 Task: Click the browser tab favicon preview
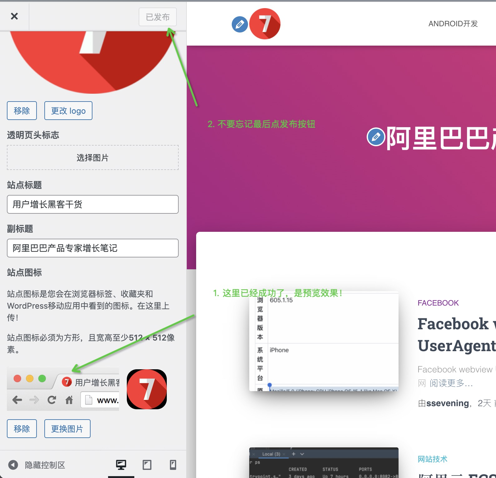click(x=67, y=382)
